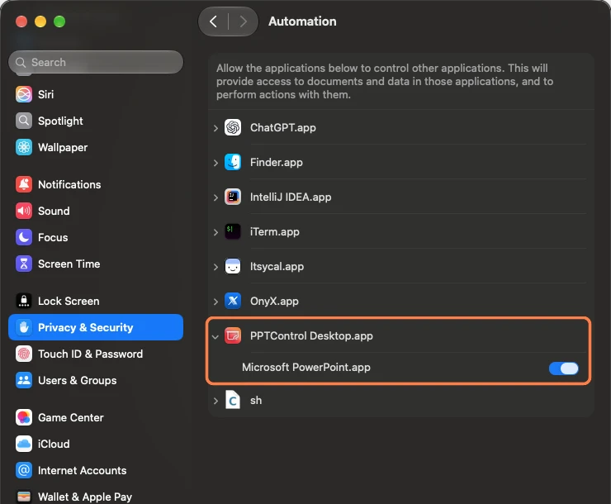This screenshot has height=504, width=611.
Task: Go back with the left arrow button
Action: click(213, 21)
